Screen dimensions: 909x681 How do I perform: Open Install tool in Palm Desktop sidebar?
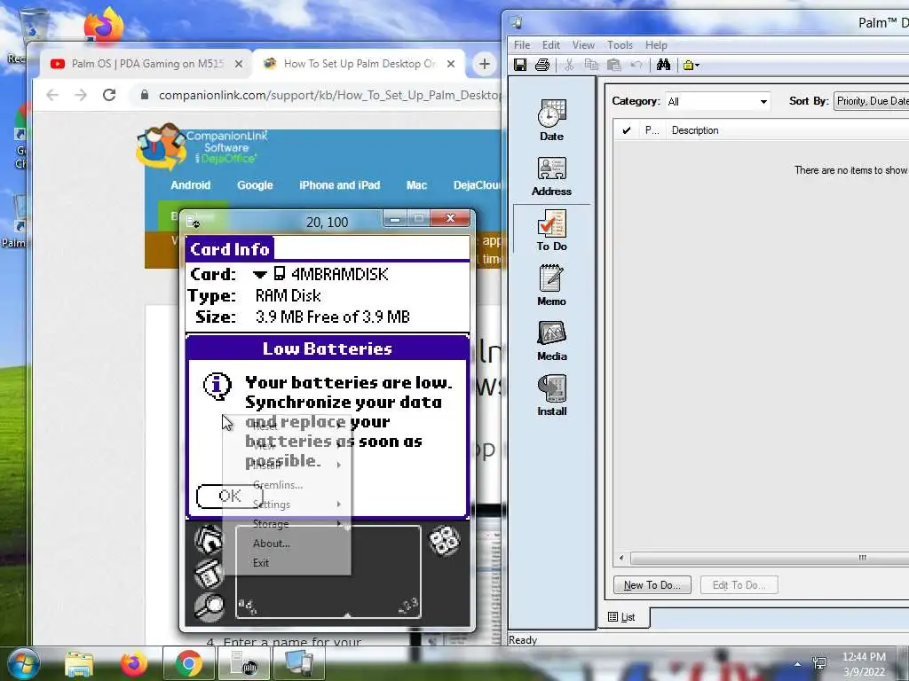551,395
